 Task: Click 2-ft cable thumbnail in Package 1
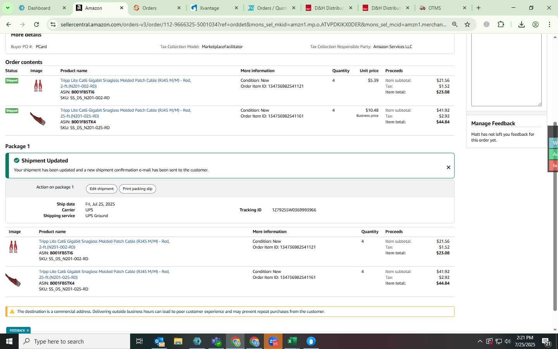(13, 247)
